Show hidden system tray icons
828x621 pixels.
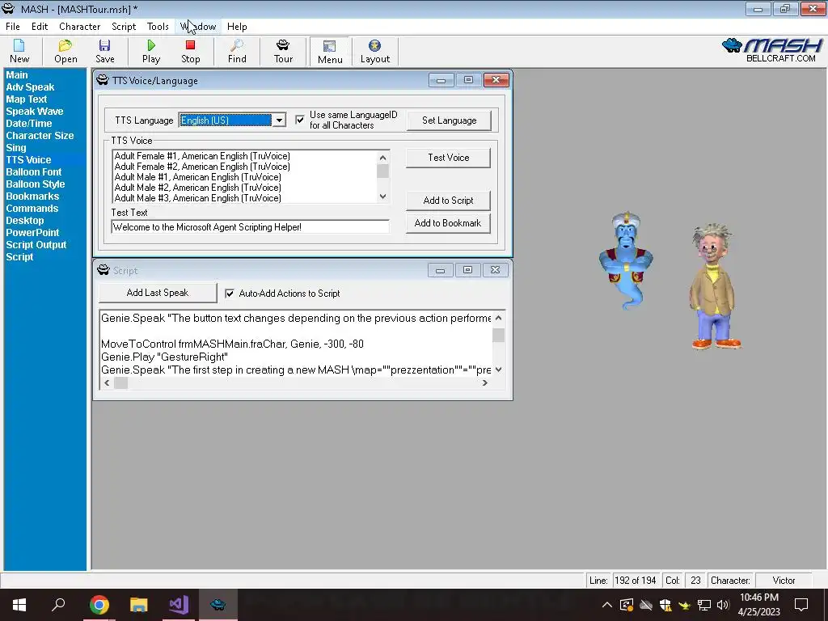(606, 605)
